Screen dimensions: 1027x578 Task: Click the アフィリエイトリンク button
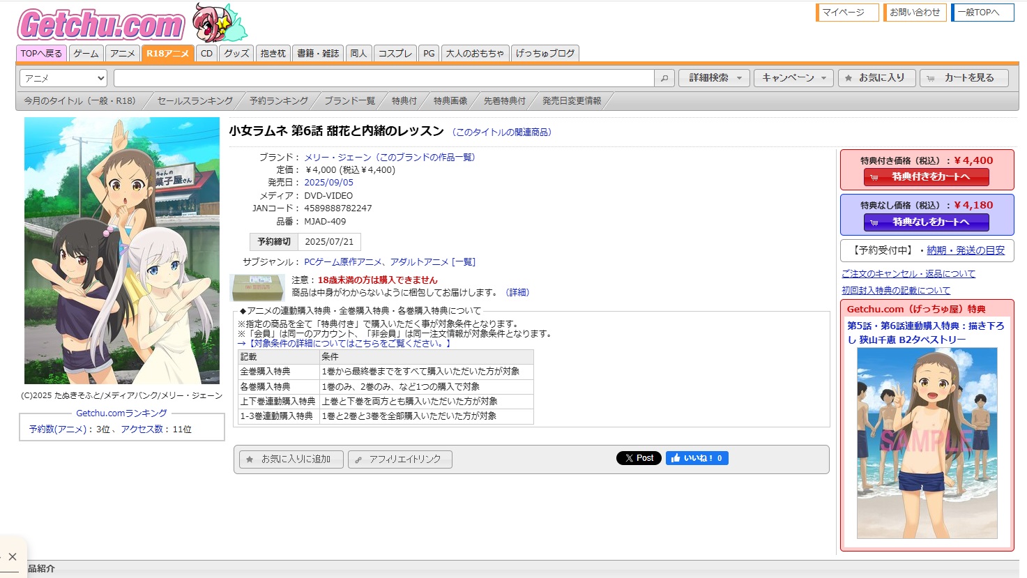[x=400, y=459]
